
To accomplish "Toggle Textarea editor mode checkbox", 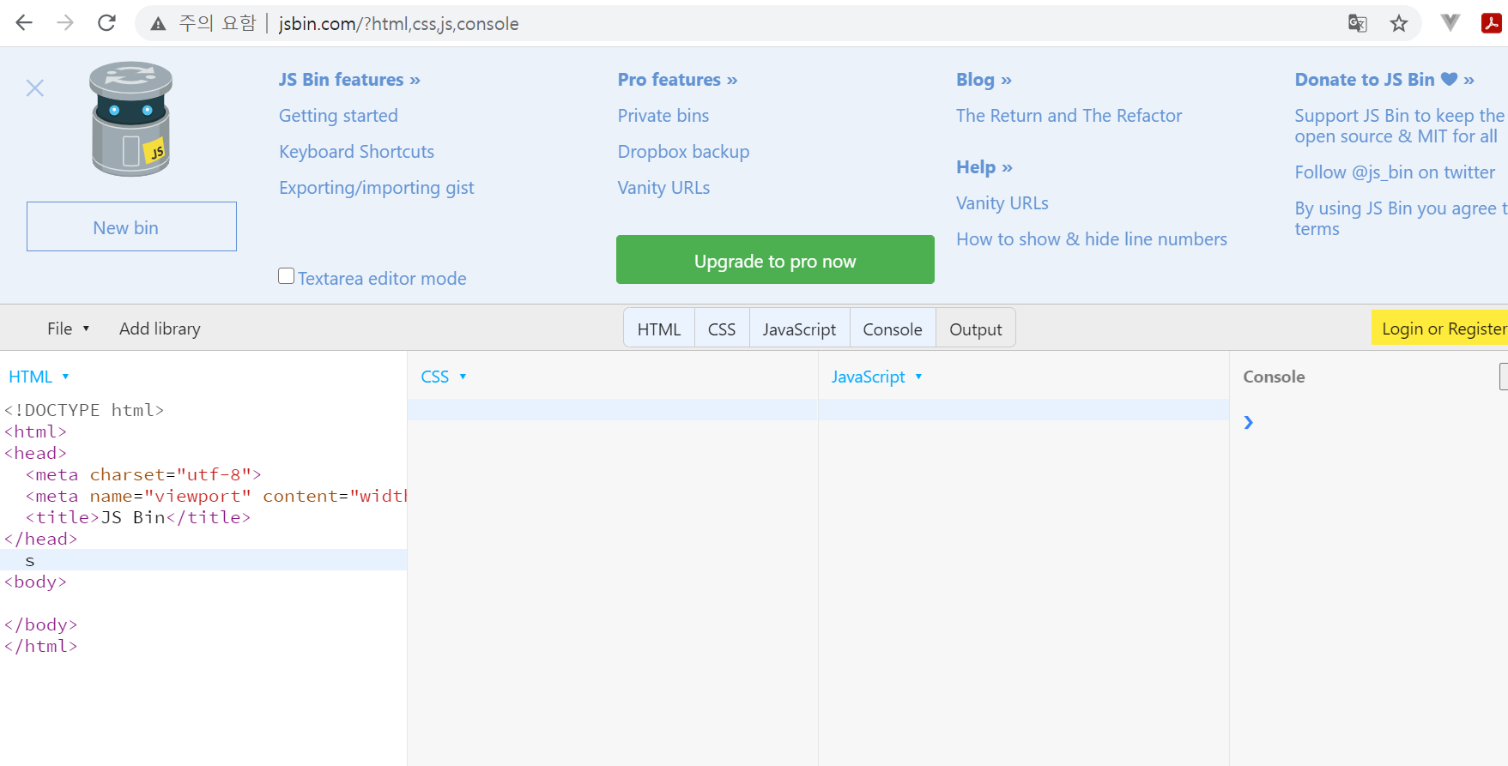I will [287, 276].
